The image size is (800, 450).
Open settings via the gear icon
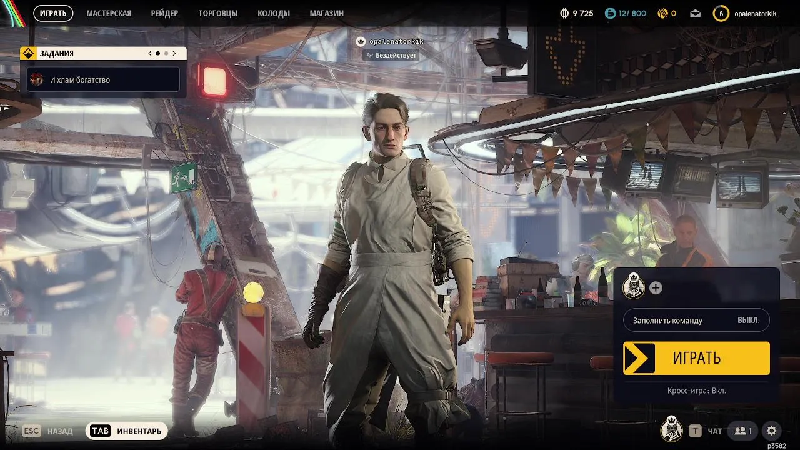click(772, 431)
